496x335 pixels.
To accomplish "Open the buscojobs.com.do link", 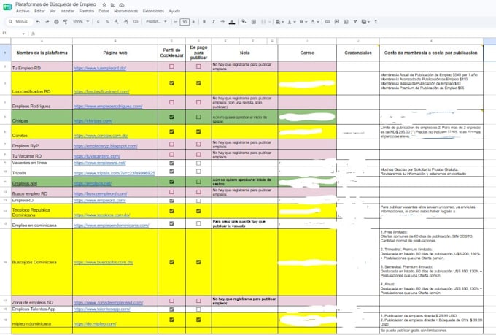I will pos(104,262).
